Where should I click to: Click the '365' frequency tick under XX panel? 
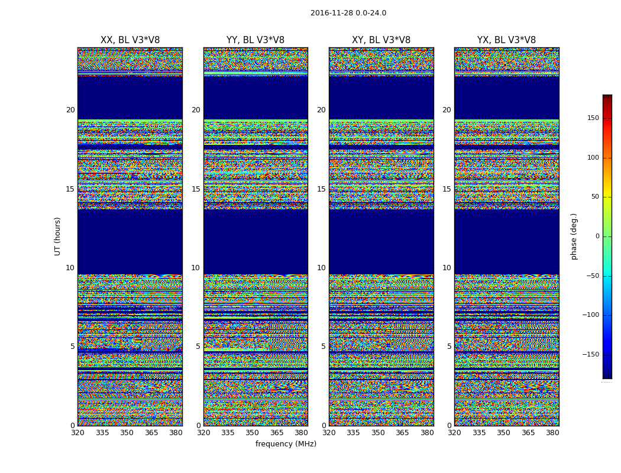151,433
